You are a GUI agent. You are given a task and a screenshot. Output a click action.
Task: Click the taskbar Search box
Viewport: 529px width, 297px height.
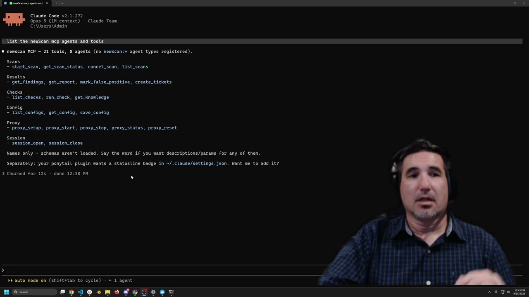34,292
